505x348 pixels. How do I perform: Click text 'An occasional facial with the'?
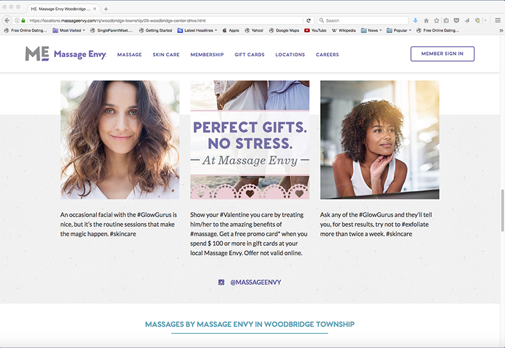(x=98, y=215)
